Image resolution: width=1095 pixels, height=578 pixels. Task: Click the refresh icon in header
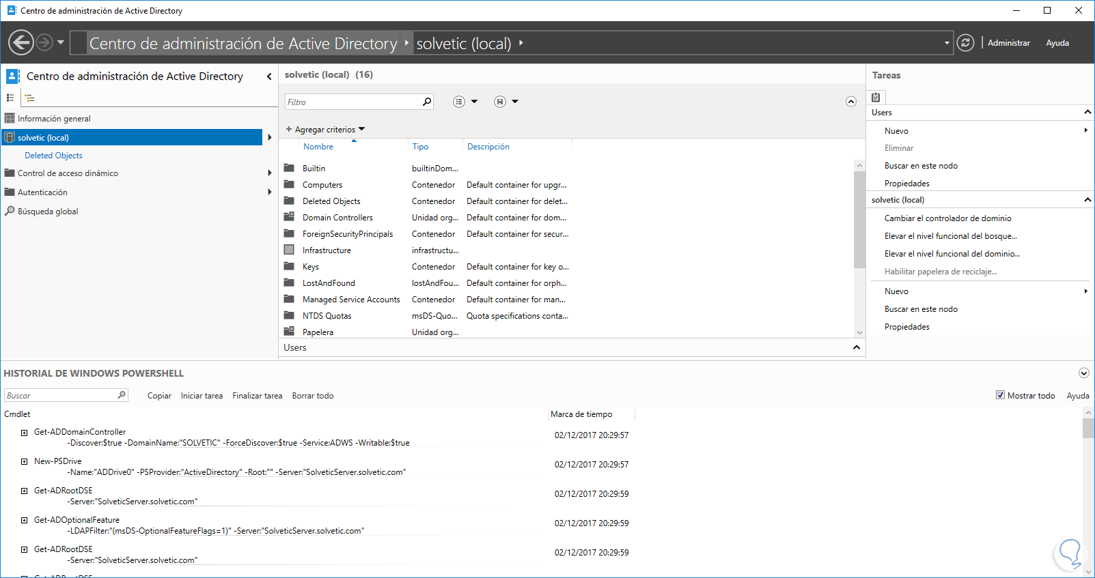[965, 43]
